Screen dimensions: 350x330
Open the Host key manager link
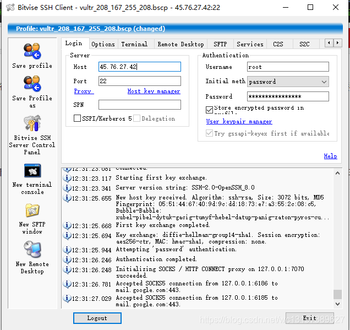154,91
